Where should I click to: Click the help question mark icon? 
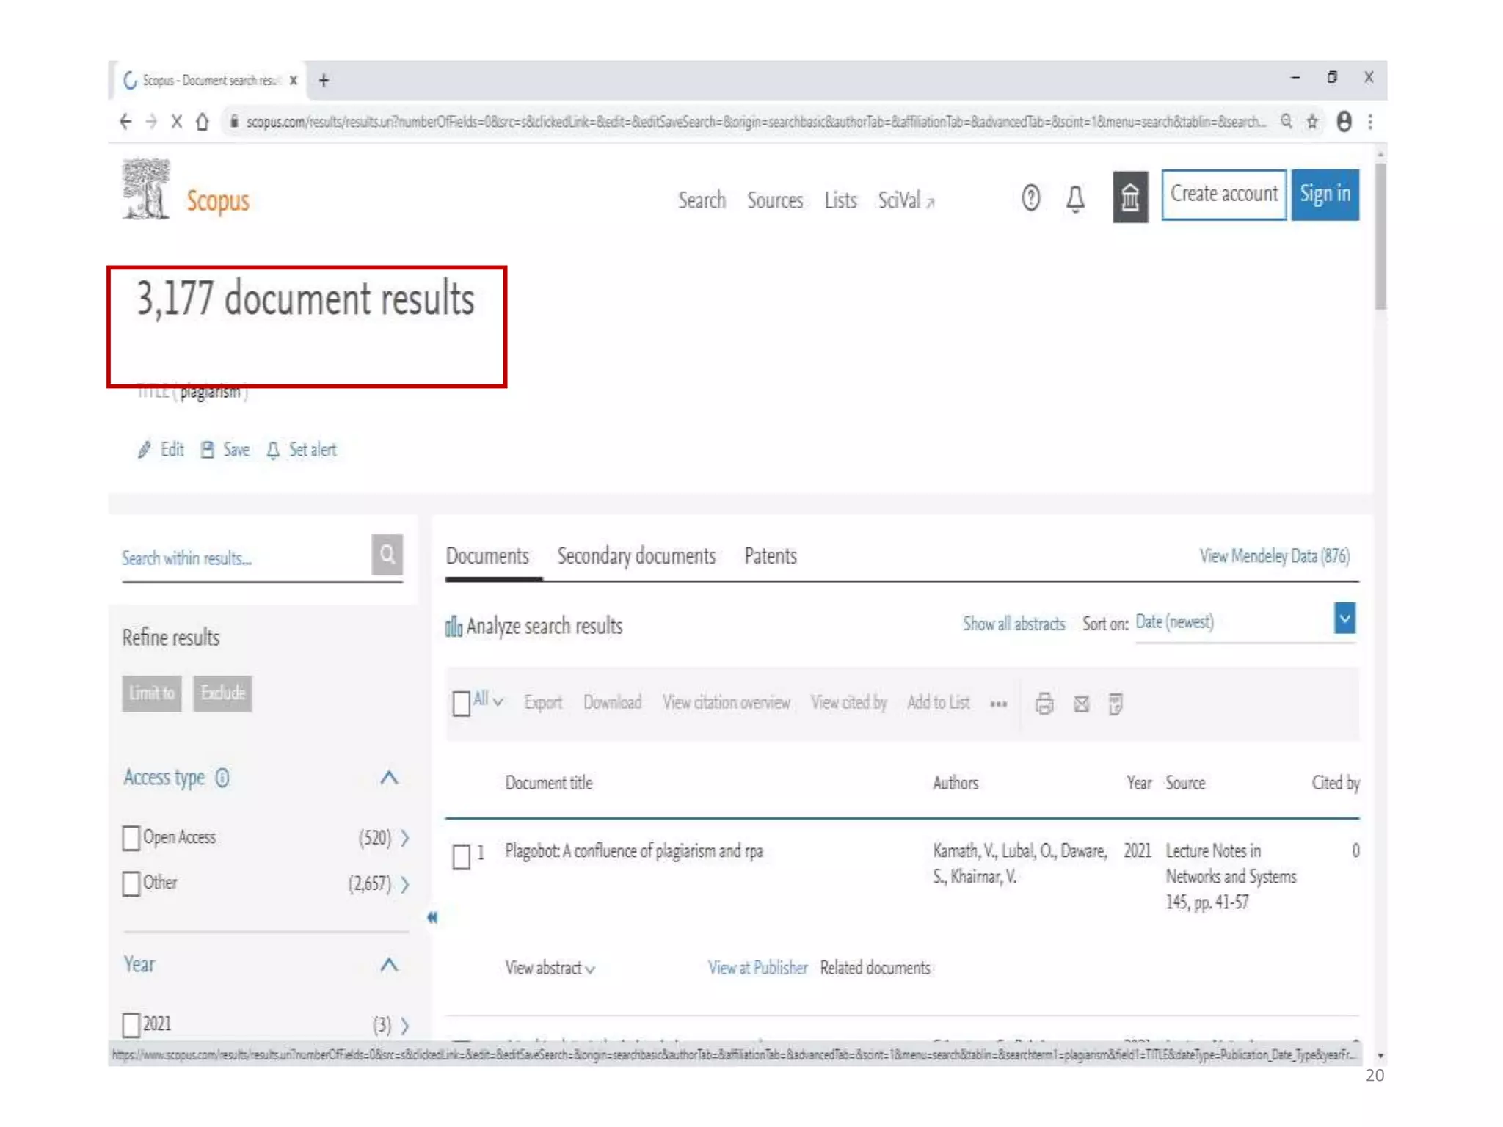1030,197
